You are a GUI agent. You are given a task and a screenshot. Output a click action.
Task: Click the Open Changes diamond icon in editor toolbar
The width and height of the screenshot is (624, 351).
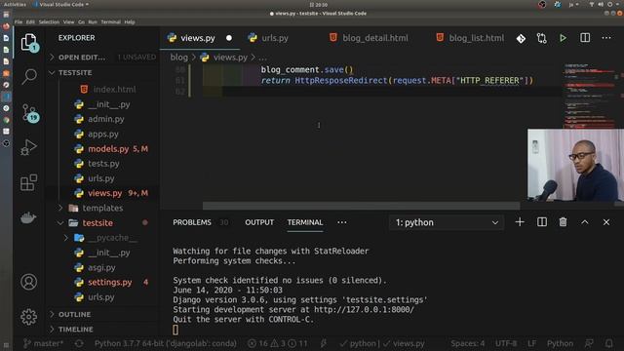(x=521, y=38)
